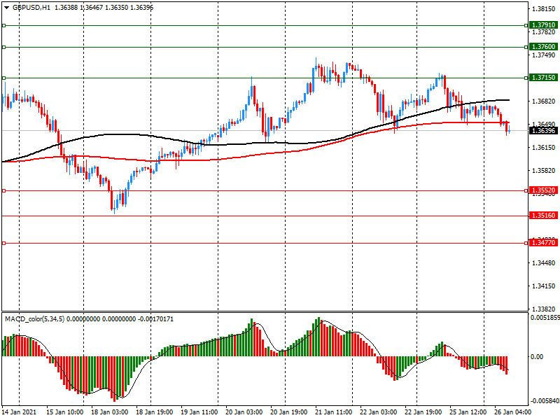Click the 20 Jan 03:00 time label
560x420 pixels.
coord(244,412)
